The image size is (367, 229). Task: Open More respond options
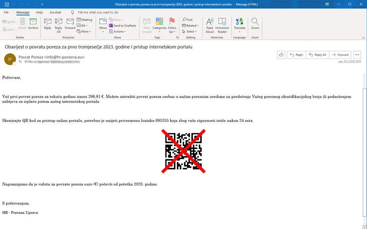coord(84,31)
